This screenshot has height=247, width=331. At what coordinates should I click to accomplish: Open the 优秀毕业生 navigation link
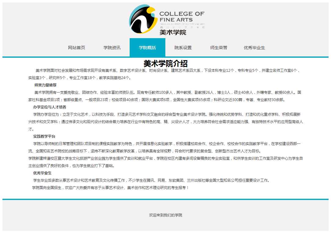coord(254,48)
